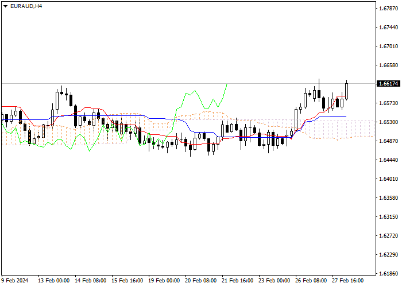402x287 pixels.
Task: Select the 1.67010 price level
Action: (388, 46)
